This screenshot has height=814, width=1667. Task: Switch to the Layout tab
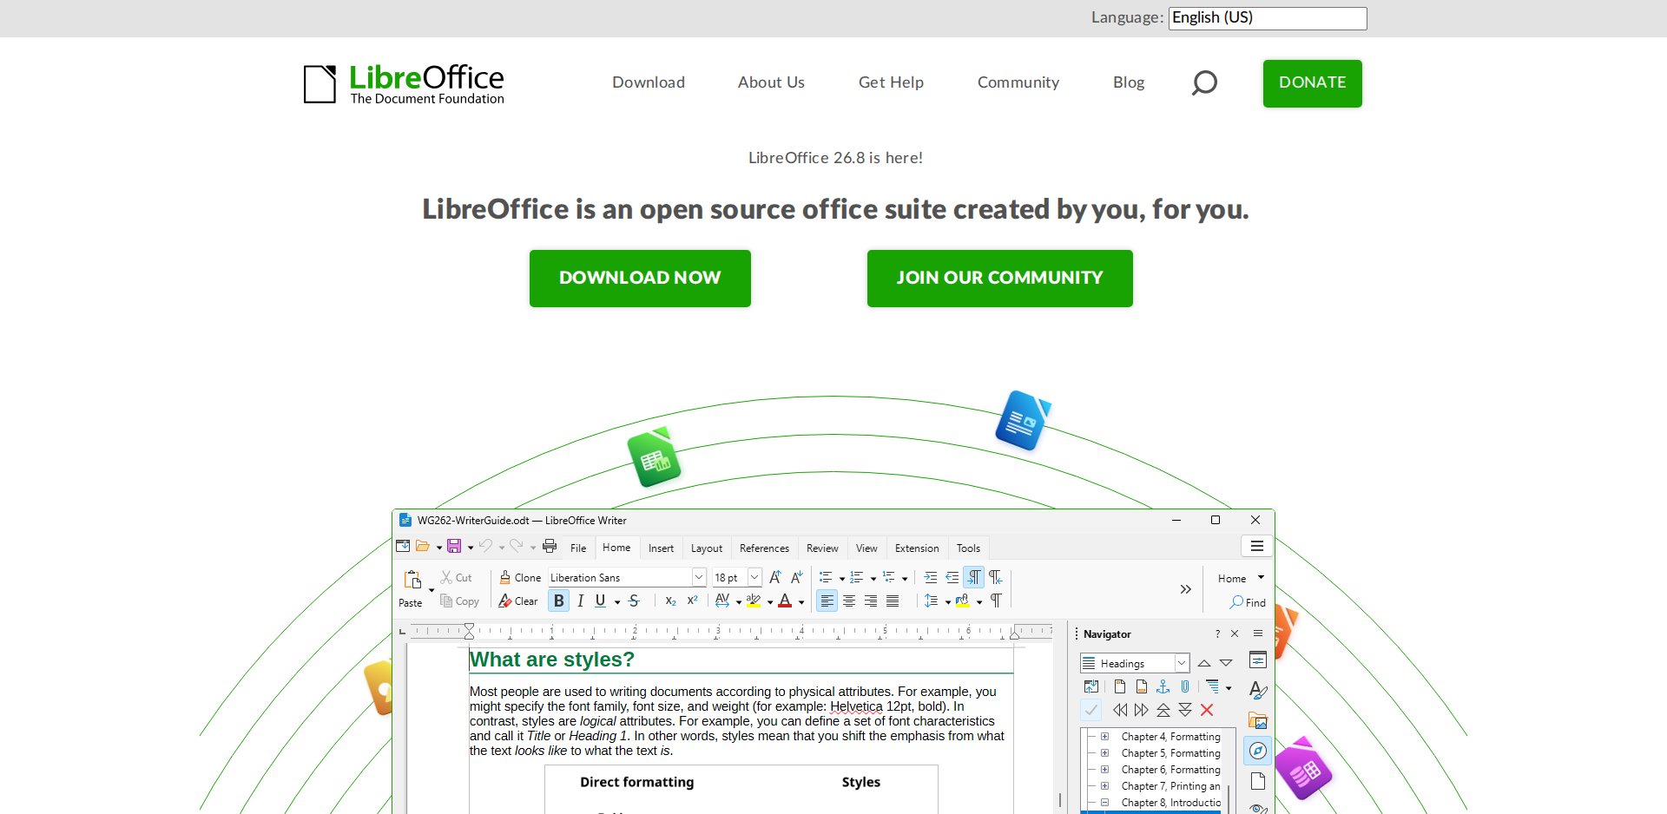click(707, 548)
